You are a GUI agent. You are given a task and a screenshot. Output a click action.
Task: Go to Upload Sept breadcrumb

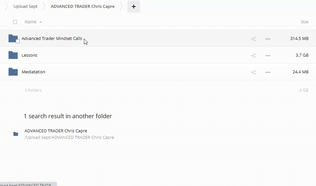pos(25,7)
